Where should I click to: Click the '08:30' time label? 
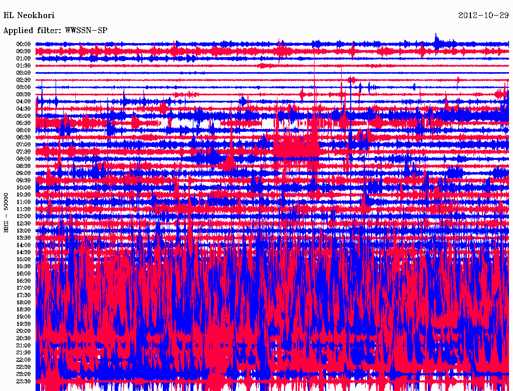click(24, 166)
